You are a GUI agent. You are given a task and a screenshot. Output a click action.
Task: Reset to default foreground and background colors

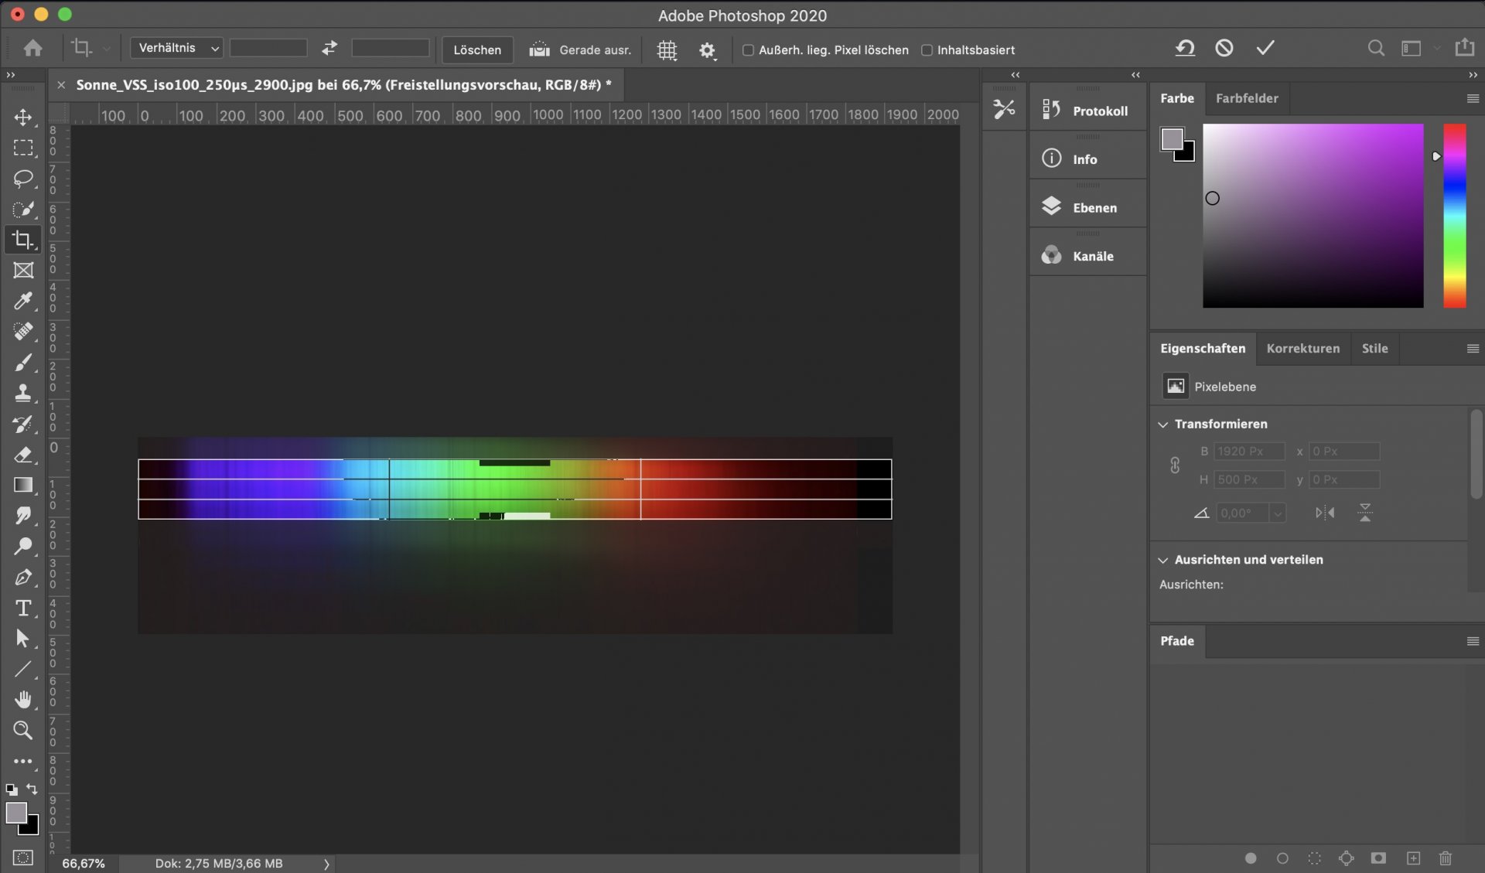(12, 789)
